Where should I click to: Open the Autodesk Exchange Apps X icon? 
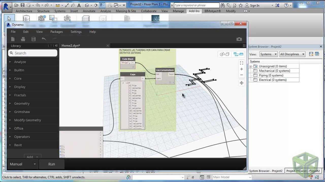[x=277, y=5]
